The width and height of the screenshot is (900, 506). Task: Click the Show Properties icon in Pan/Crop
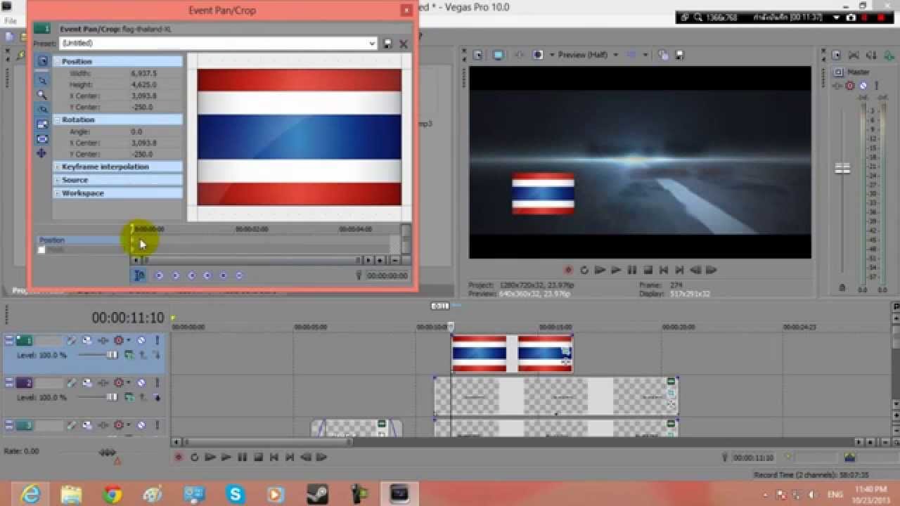pos(41,61)
